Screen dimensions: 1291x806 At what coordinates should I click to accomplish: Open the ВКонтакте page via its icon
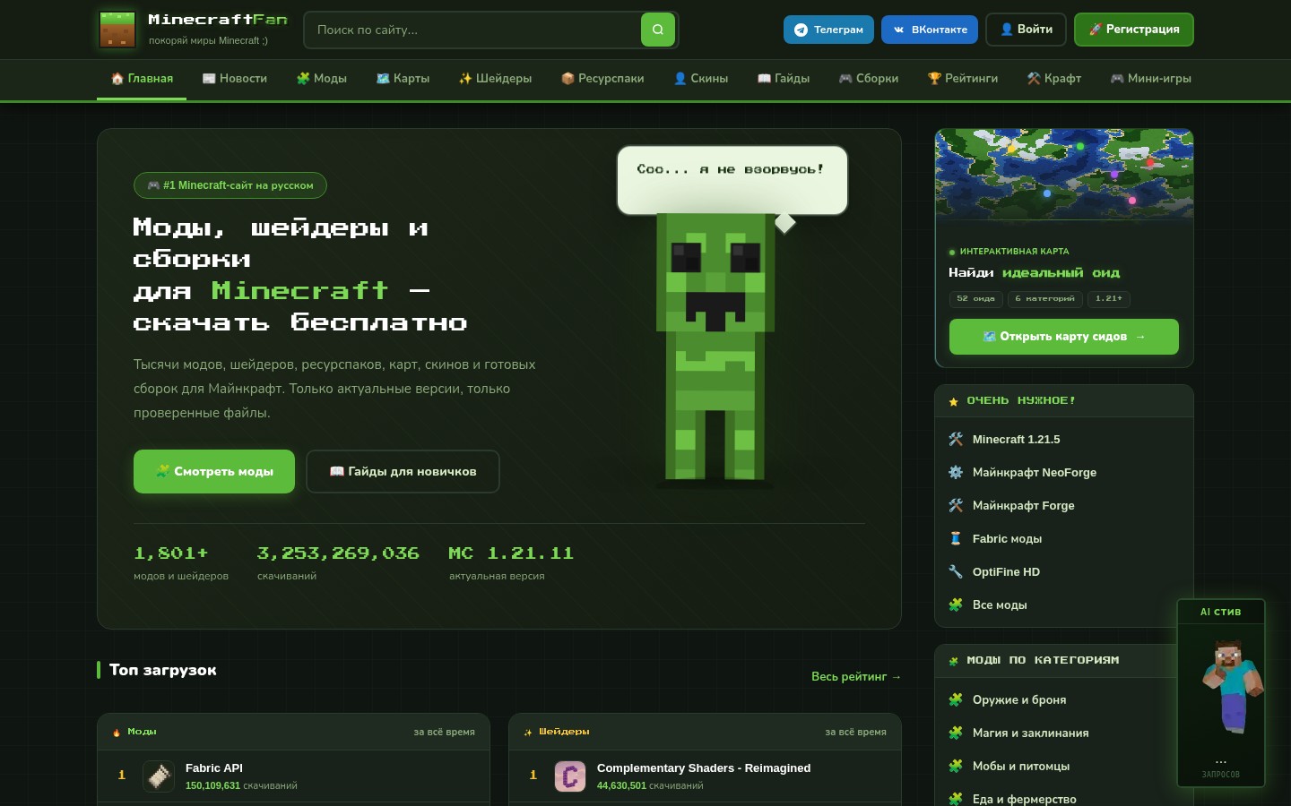click(898, 30)
